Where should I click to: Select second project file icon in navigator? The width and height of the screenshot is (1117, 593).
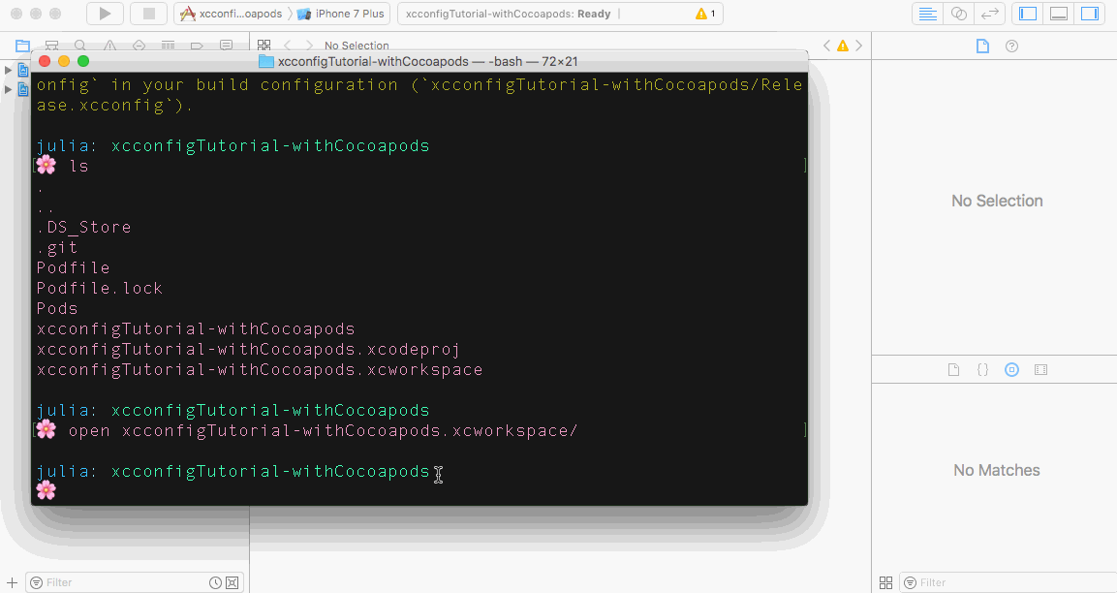point(23,90)
